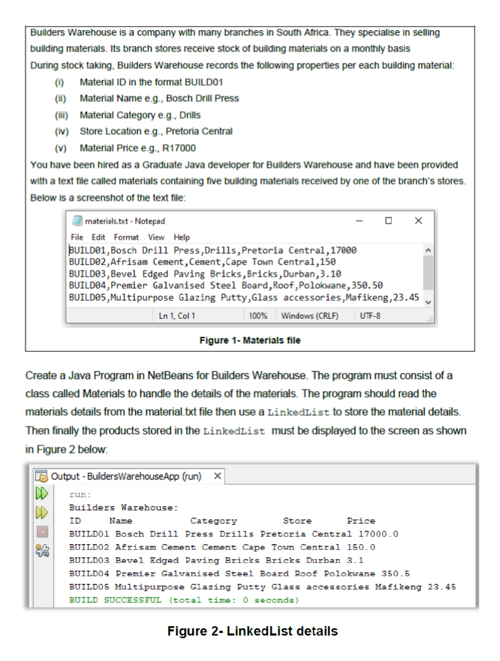Click the BUILD02 Afrisam Cement output row
The width and height of the screenshot is (500, 661).
222,547
